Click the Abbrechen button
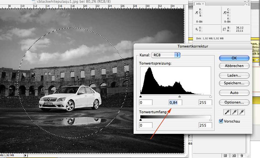260x158 pixels. point(234,66)
